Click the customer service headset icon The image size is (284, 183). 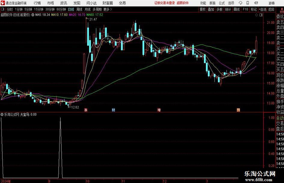240,3
